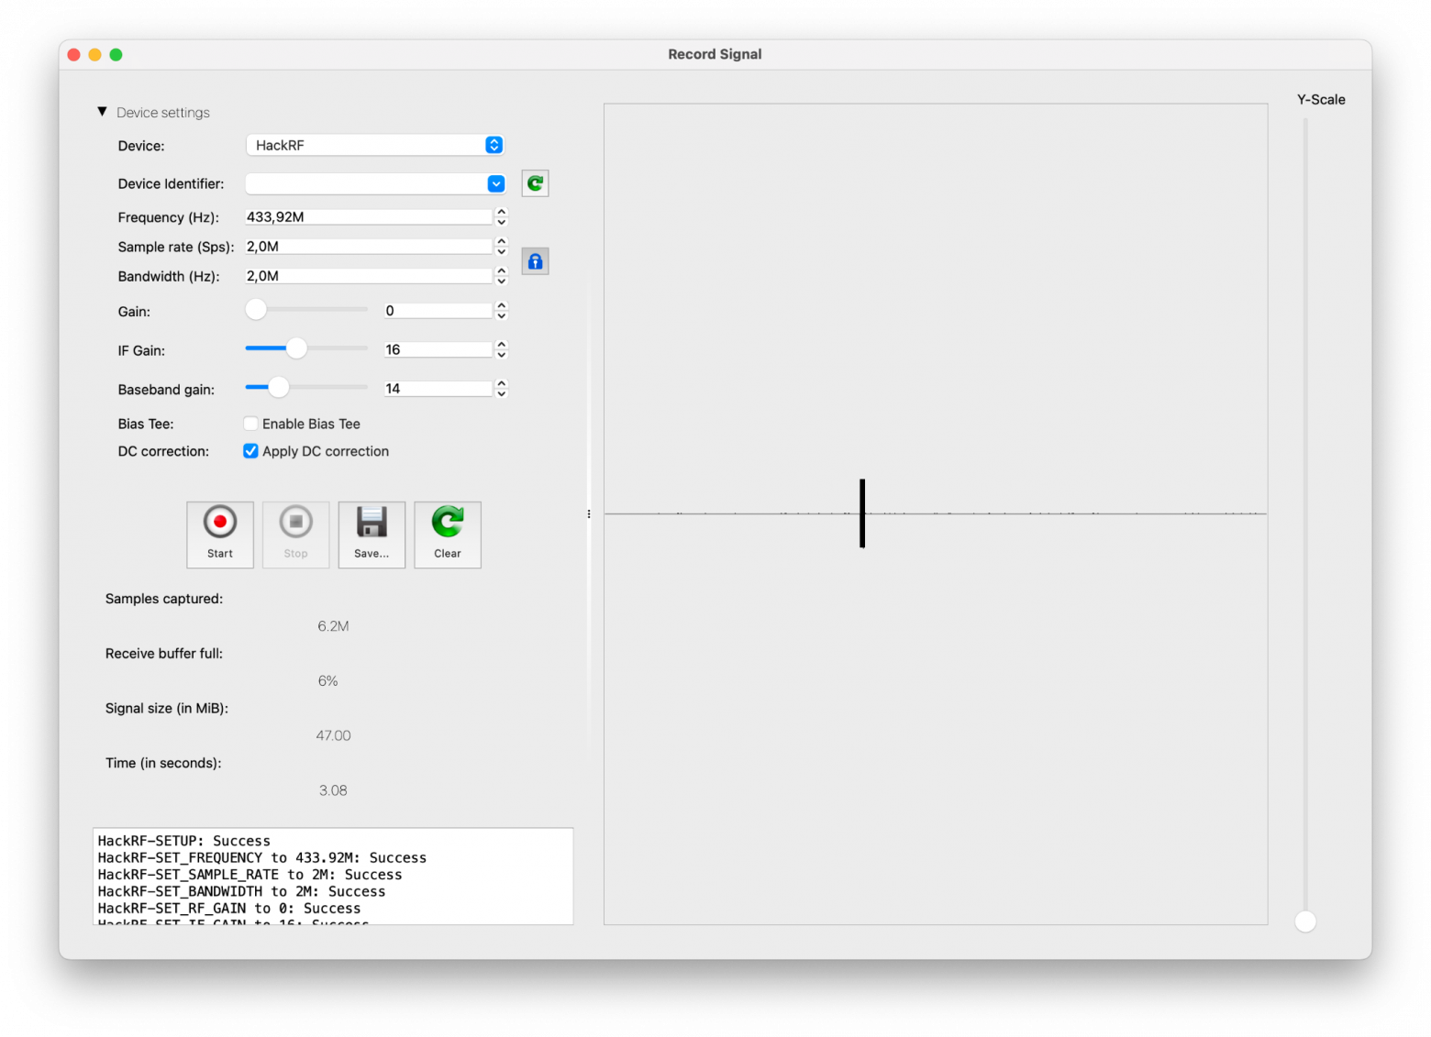Click the Gain slider handle
The height and width of the screenshot is (1037, 1431).
pos(256,310)
